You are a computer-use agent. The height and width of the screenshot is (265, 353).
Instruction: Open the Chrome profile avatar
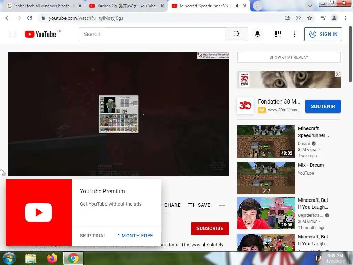click(x=334, y=18)
